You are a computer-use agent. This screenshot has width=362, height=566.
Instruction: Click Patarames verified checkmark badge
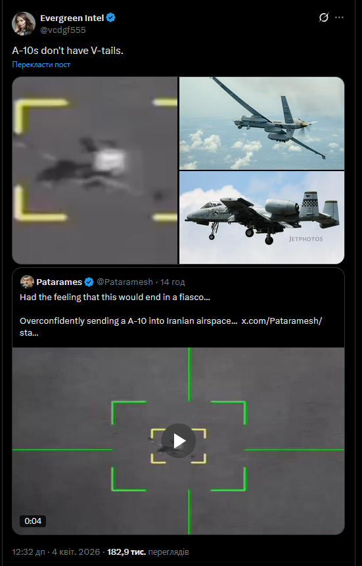pyautogui.click(x=89, y=282)
